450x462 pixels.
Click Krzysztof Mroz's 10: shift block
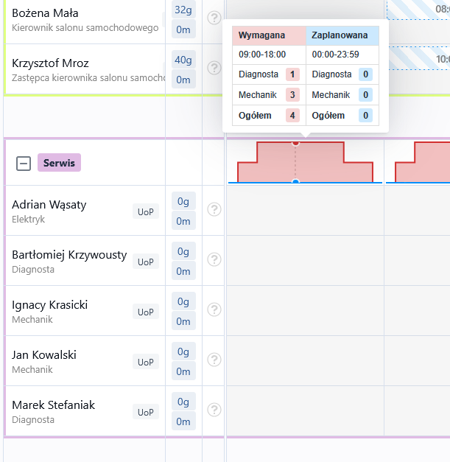[x=419, y=58]
